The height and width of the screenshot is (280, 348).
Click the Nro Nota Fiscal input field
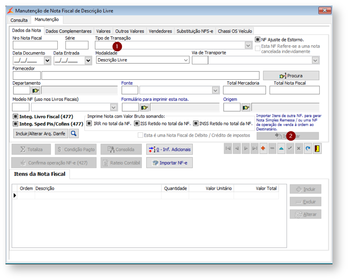[x=35, y=45]
